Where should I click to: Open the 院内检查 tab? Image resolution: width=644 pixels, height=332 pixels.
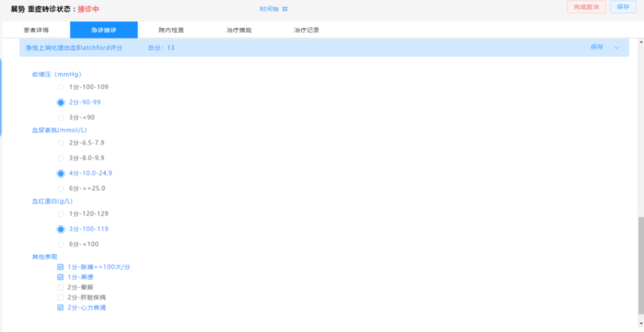(x=171, y=30)
